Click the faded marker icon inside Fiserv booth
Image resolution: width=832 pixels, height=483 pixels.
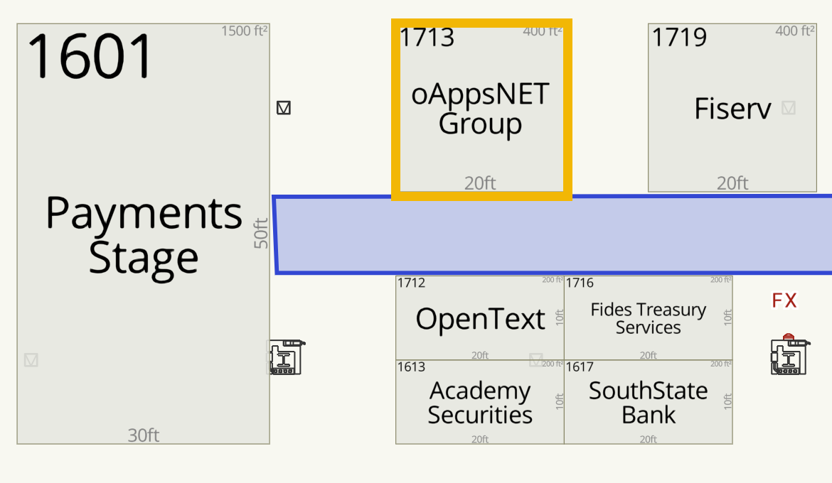789,108
